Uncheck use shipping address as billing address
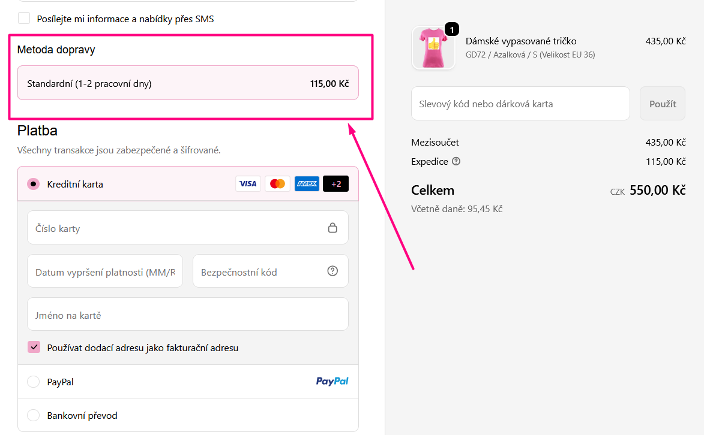 [x=34, y=347]
